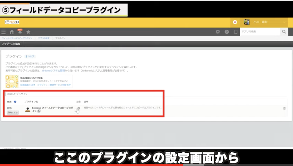Click the help icon beside 状態 column header
Viewport: 293px width, 166px height.
[15, 101]
